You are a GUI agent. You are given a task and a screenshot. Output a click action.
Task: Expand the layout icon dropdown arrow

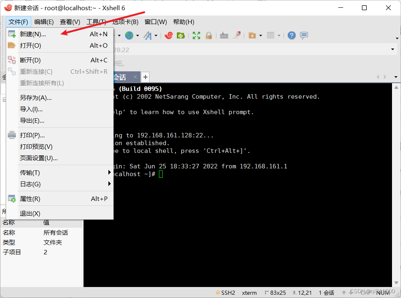[279, 35]
